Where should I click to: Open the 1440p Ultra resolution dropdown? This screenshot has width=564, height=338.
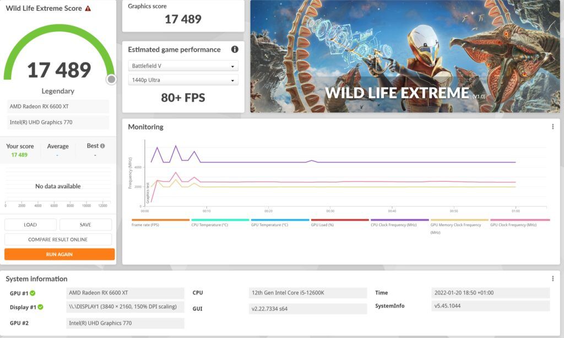tap(183, 80)
